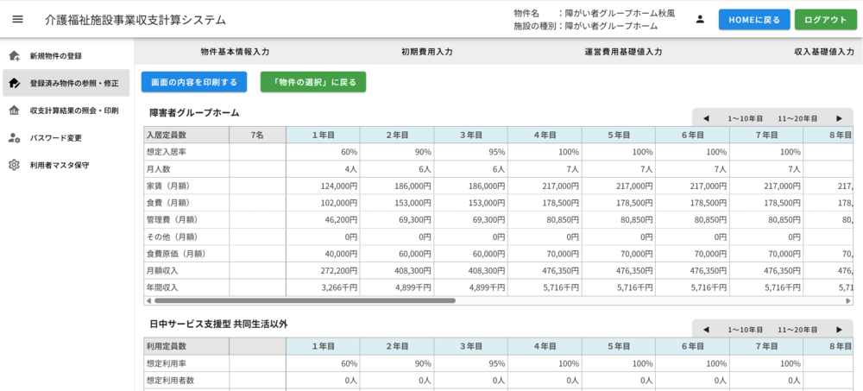Select 11〜20年目 in 日中サービス支援型 pager
The image size is (863, 391).
coord(797,330)
